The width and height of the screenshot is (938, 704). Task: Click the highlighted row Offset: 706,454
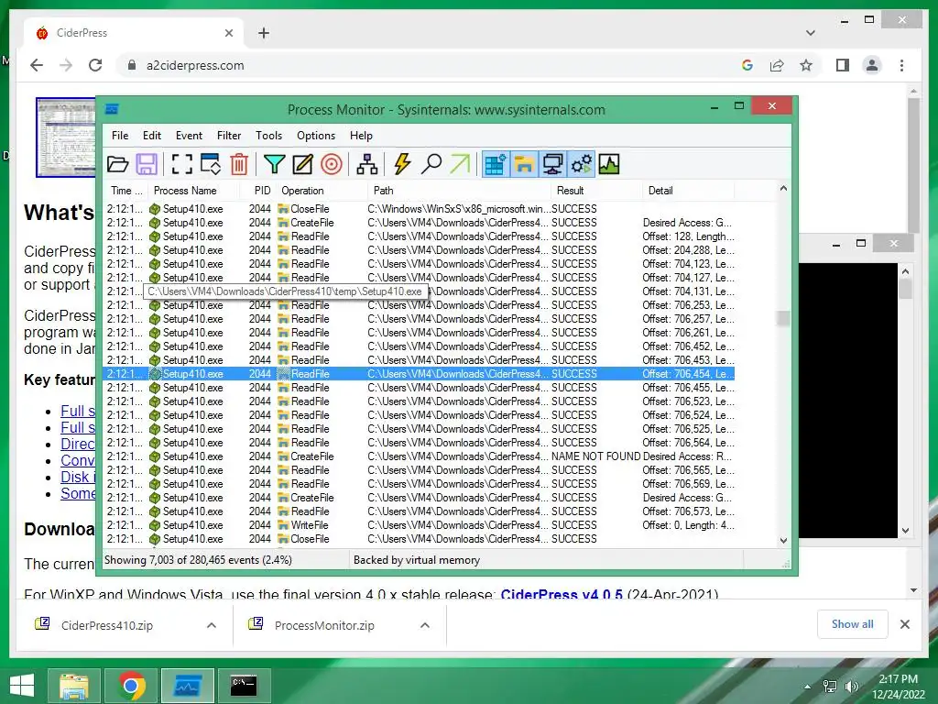420,374
